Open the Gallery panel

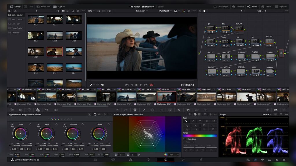click(x=15, y=6)
